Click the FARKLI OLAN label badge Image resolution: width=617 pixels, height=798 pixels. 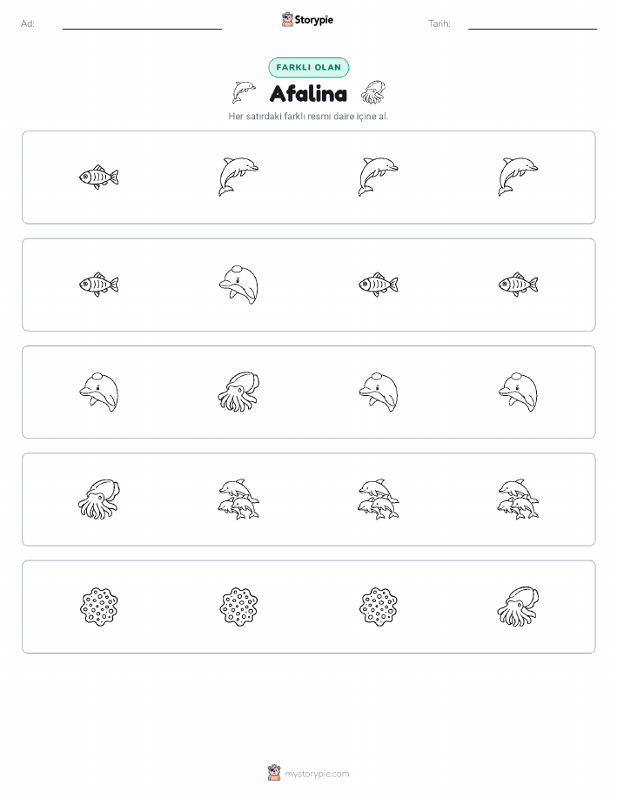[x=308, y=67]
